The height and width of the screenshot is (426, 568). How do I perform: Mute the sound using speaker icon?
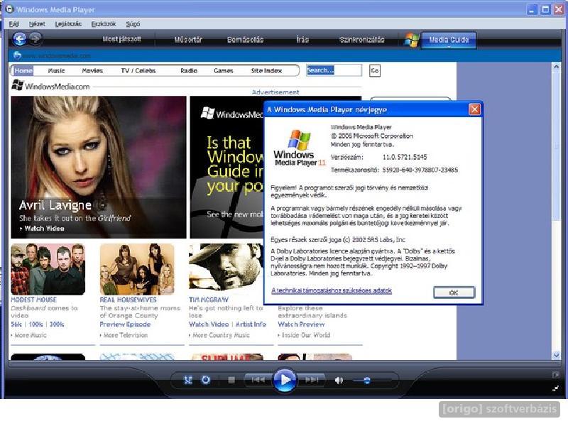coord(339,381)
